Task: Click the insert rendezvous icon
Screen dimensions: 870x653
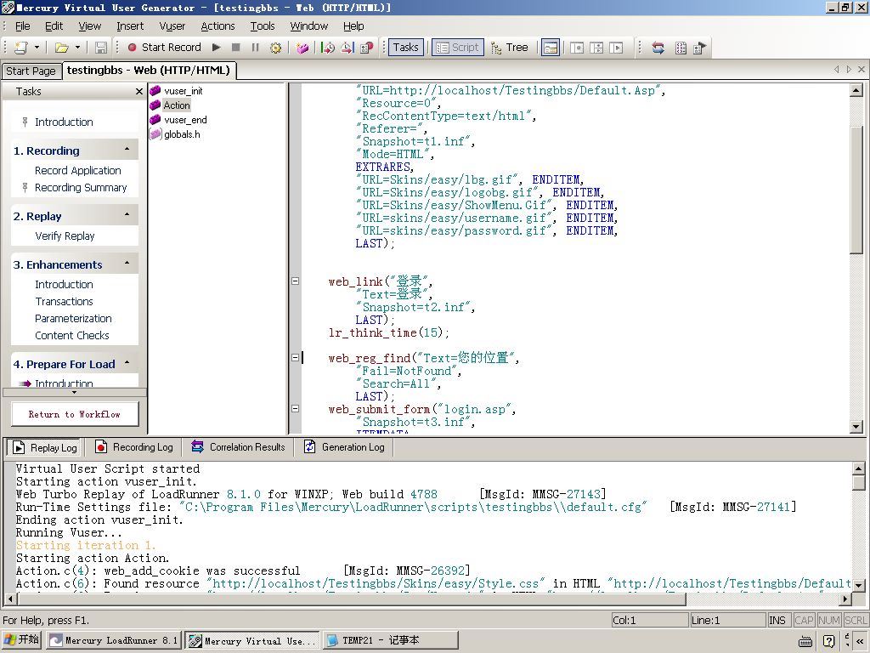Action: point(367,48)
